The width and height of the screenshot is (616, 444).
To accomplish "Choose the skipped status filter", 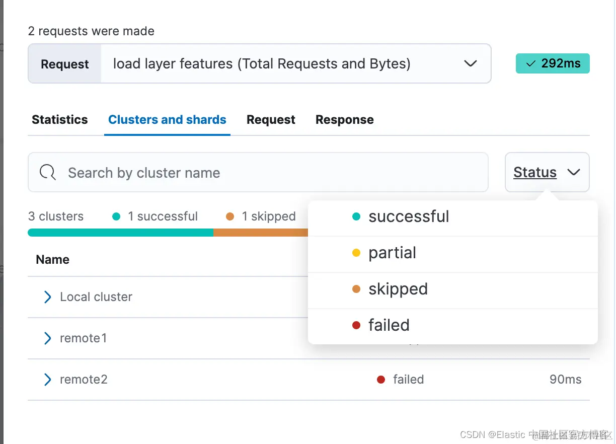I will [x=398, y=289].
